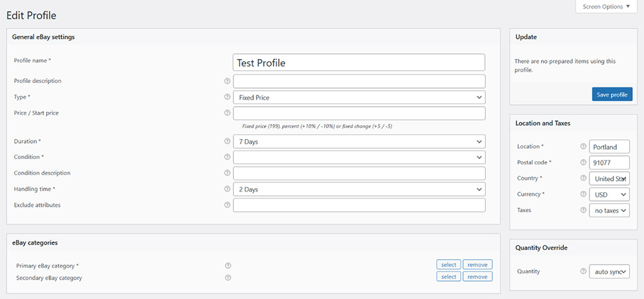Open Handling time dropdown showing 2 Days
The width and height of the screenshot is (644, 299).
click(359, 190)
